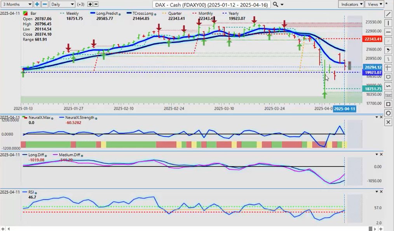Open dropdown arrow beside the search magnifier
The image size is (394, 231).
point(282,5)
